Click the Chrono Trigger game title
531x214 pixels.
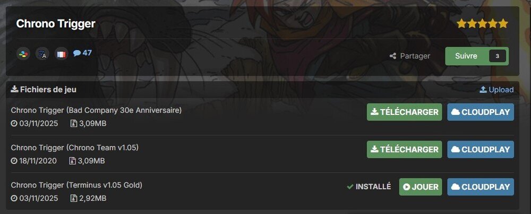click(x=56, y=24)
